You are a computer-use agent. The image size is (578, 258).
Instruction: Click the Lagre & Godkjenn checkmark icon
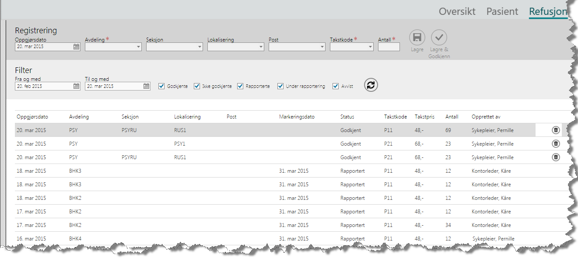coord(439,38)
